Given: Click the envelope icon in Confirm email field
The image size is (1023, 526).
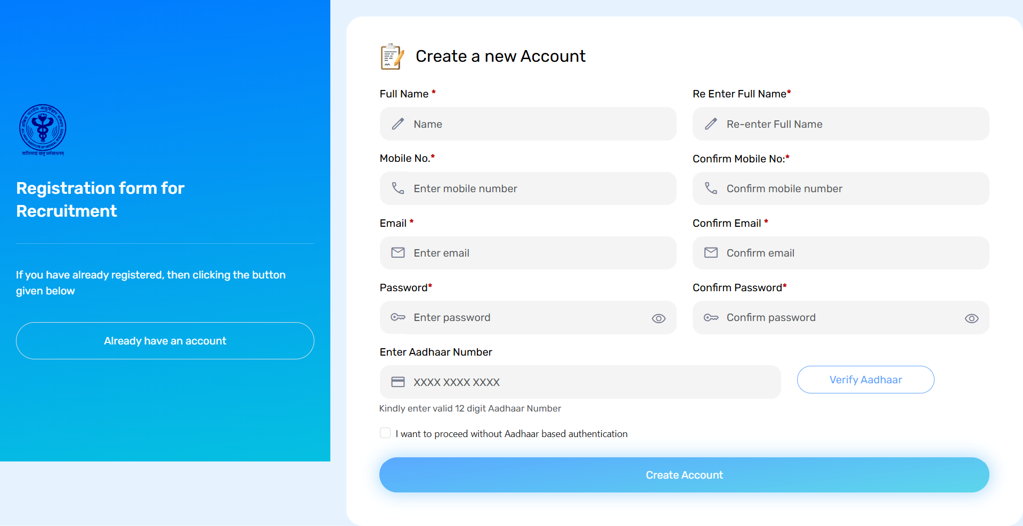Looking at the screenshot, I should [x=711, y=253].
